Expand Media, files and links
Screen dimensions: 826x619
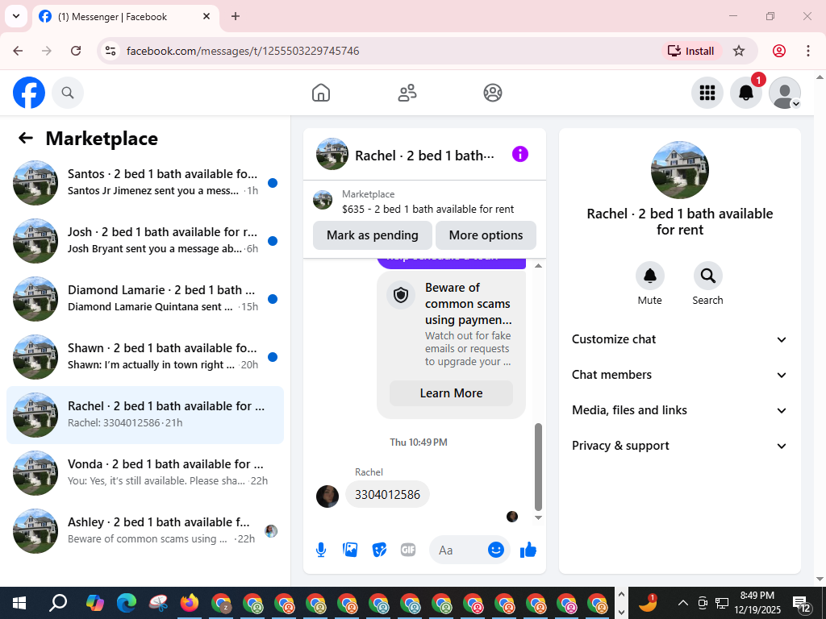pyautogui.click(x=679, y=410)
